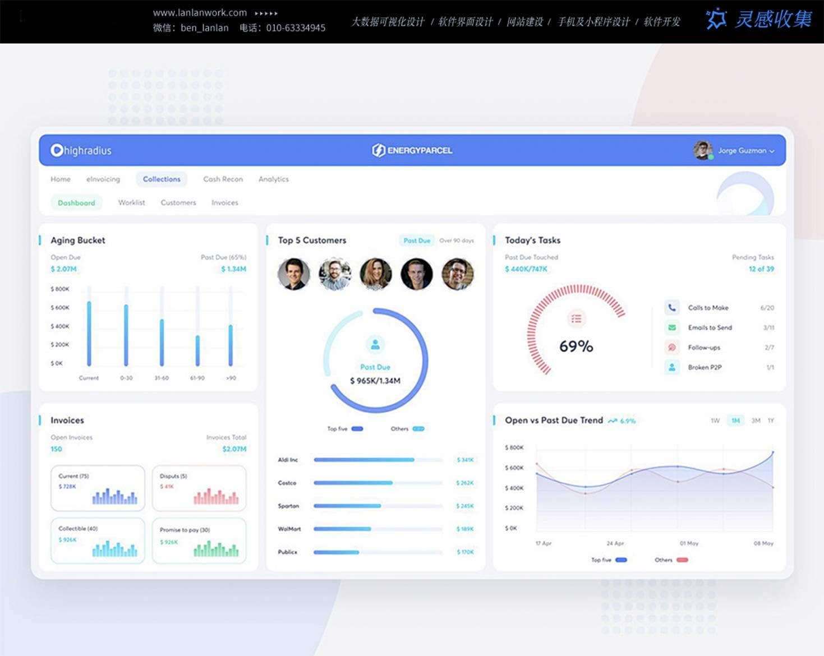The image size is (824, 656).
Task: Click the Costco $262K value
Action: [x=465, y=483]
